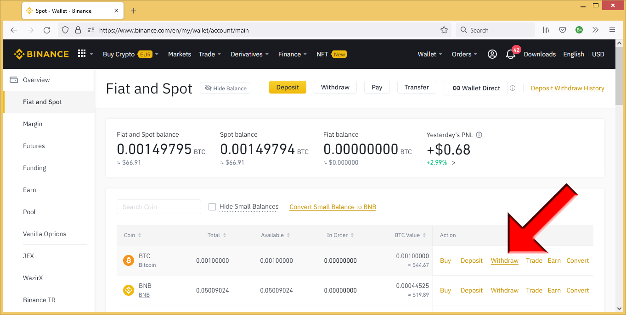Enable Hide Small Balances

tap(212, 206)
